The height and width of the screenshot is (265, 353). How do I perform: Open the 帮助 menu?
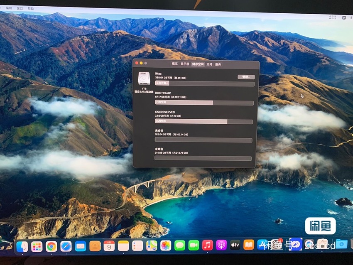tap(31, 9)
